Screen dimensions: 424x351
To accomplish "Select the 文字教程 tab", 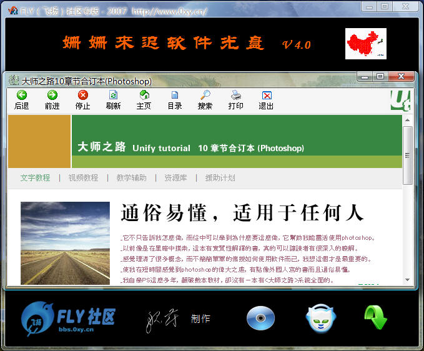I will (x=35, y=177).
